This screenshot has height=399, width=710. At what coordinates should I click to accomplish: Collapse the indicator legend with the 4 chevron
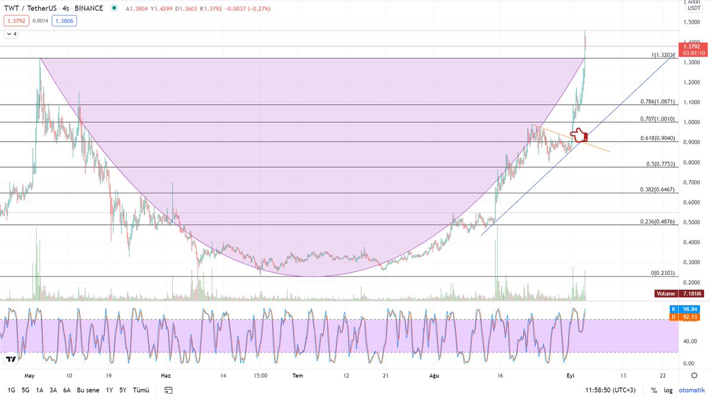point(11,34)
